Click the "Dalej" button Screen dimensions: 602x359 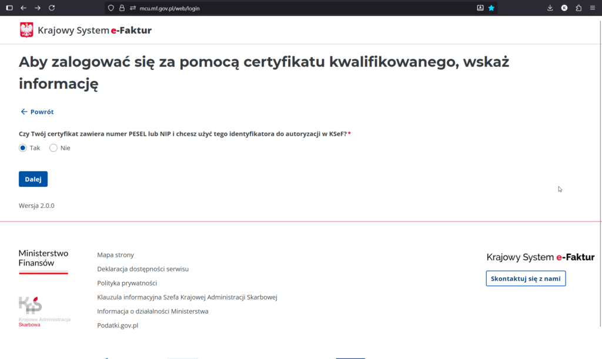coord(33,179)
